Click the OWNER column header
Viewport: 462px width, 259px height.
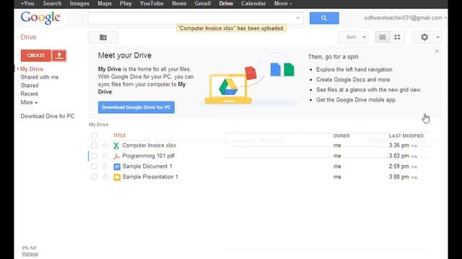coord(341,136)
